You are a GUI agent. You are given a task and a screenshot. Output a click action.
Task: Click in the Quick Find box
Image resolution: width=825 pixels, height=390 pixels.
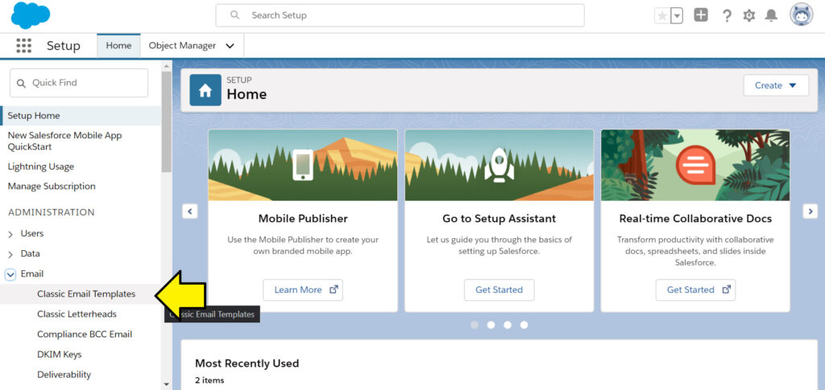[79, 83]
